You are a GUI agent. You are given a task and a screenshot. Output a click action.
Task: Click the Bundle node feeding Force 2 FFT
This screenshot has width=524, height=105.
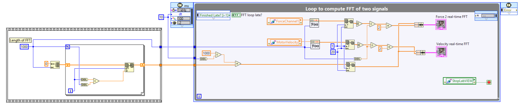(419, 25)
